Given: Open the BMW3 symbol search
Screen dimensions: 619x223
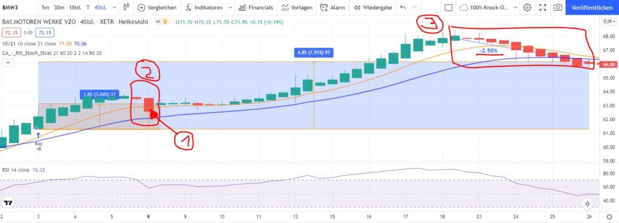Looking at the screenshot, I should (11, 7).
